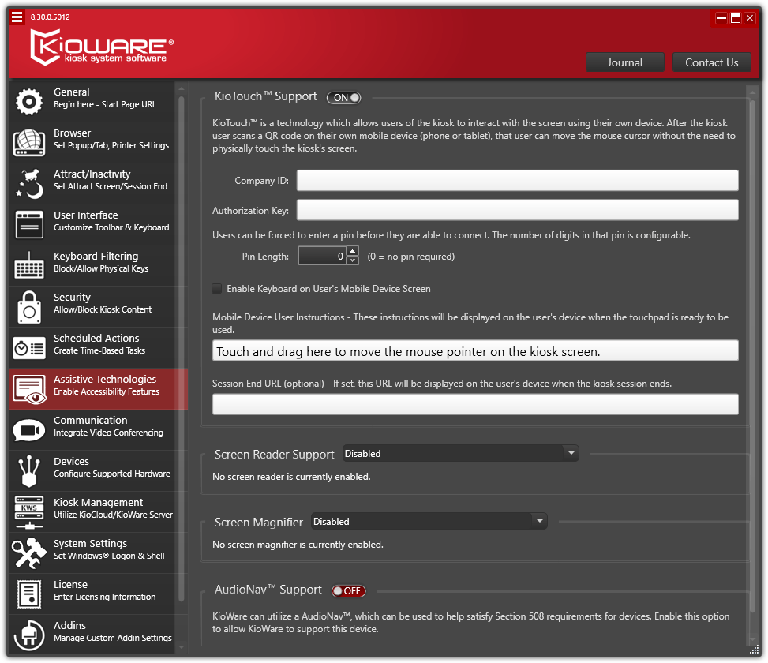Click the Devices connector icon

click(29, 471)
